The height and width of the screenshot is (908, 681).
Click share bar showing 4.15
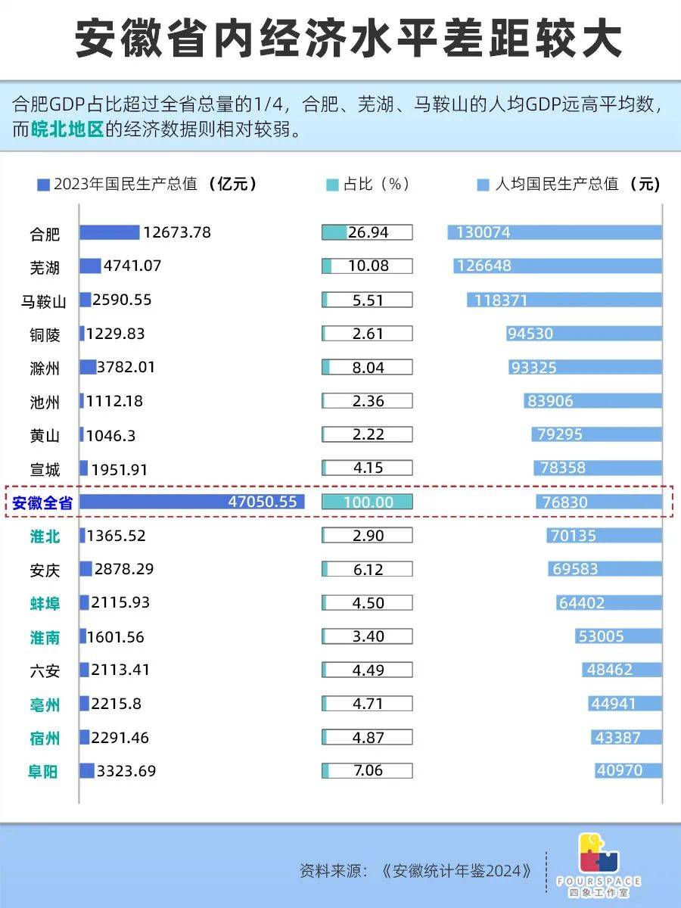[x=367, y=468]
